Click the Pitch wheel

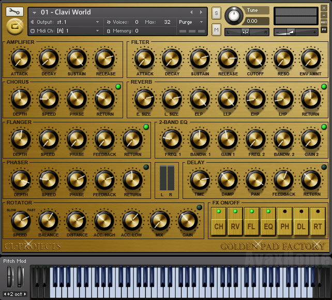(10, 276)
